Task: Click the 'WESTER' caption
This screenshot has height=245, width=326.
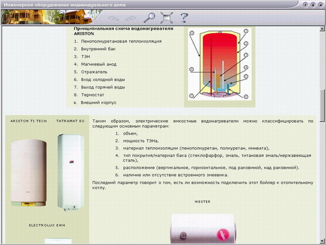Action: [203, 202]
